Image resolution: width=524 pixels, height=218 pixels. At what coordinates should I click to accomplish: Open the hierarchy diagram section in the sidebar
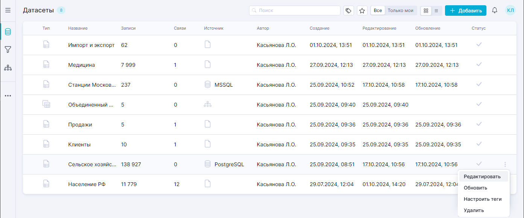[8, 68]
